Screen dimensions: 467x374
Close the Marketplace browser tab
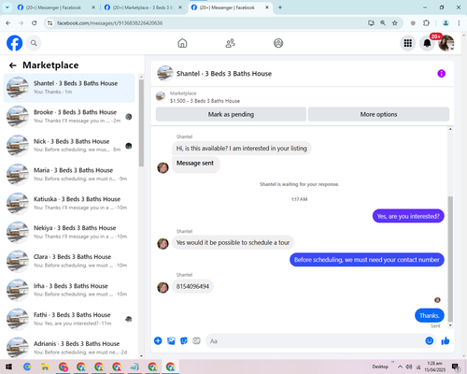coord(180,7)
